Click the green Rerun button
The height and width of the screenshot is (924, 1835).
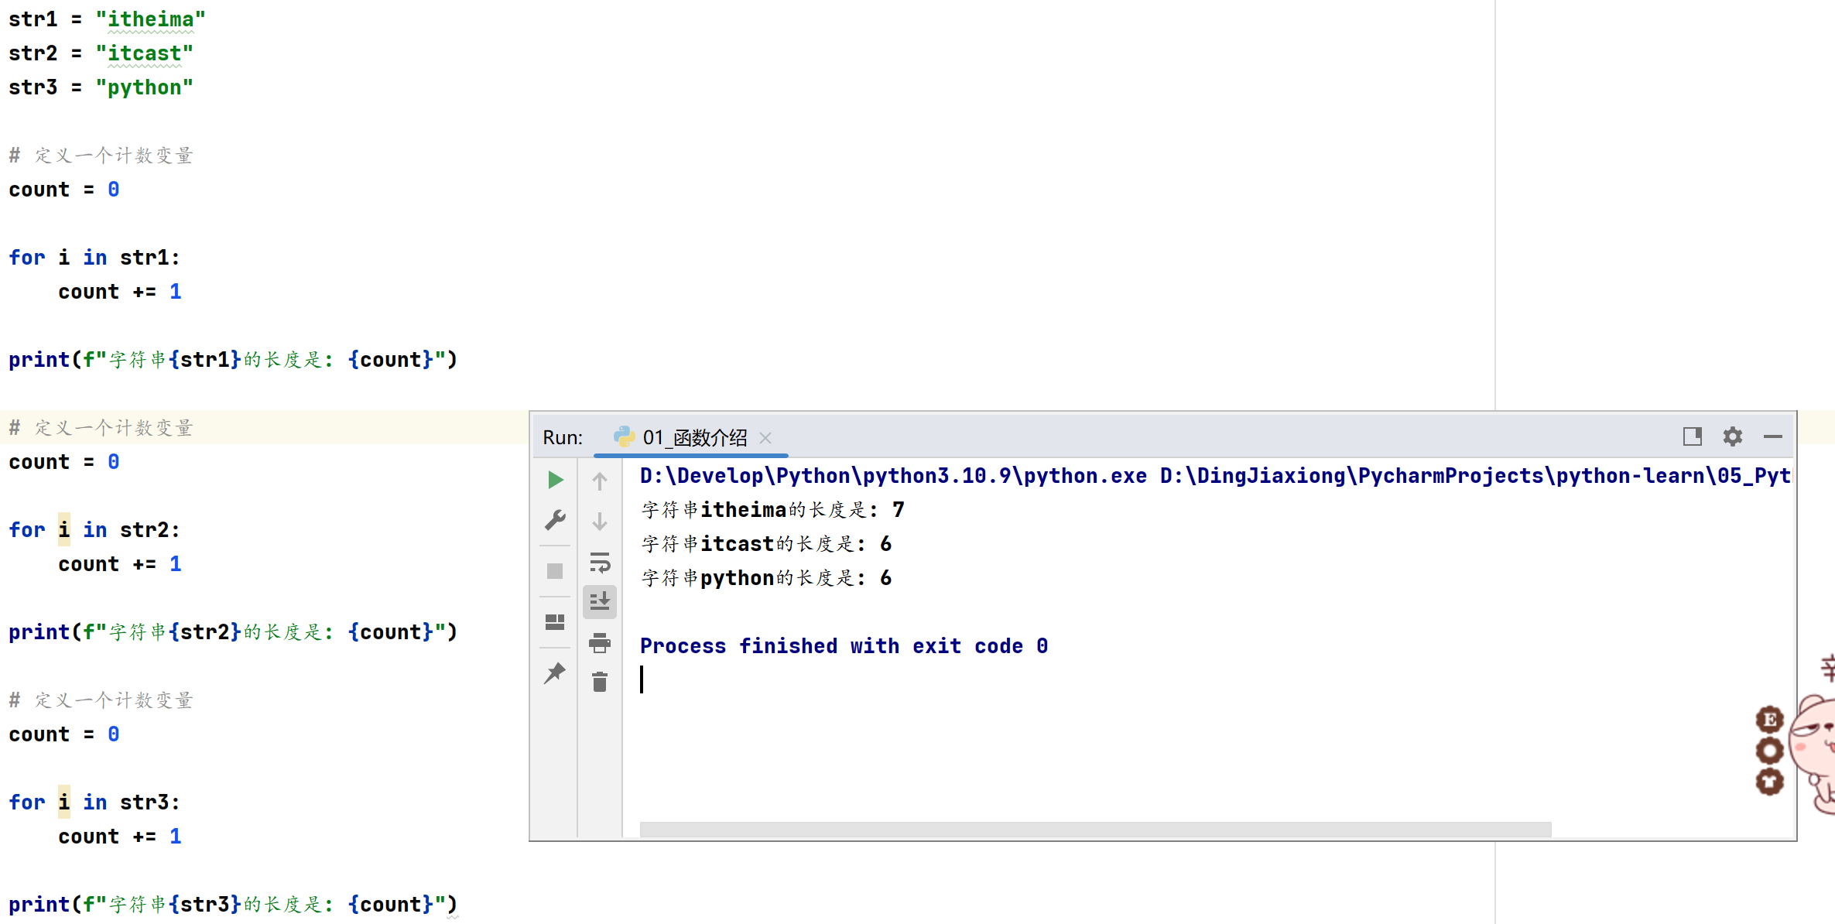(x=555, y=480)
